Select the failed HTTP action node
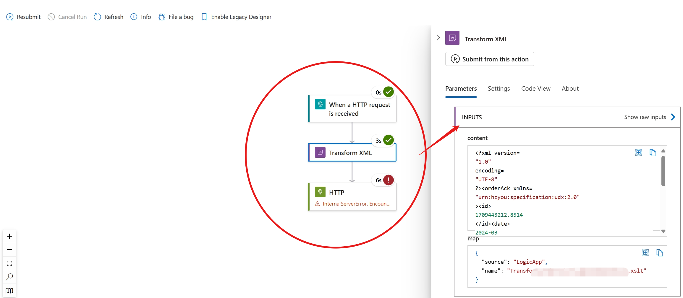 tap(352, 196)
